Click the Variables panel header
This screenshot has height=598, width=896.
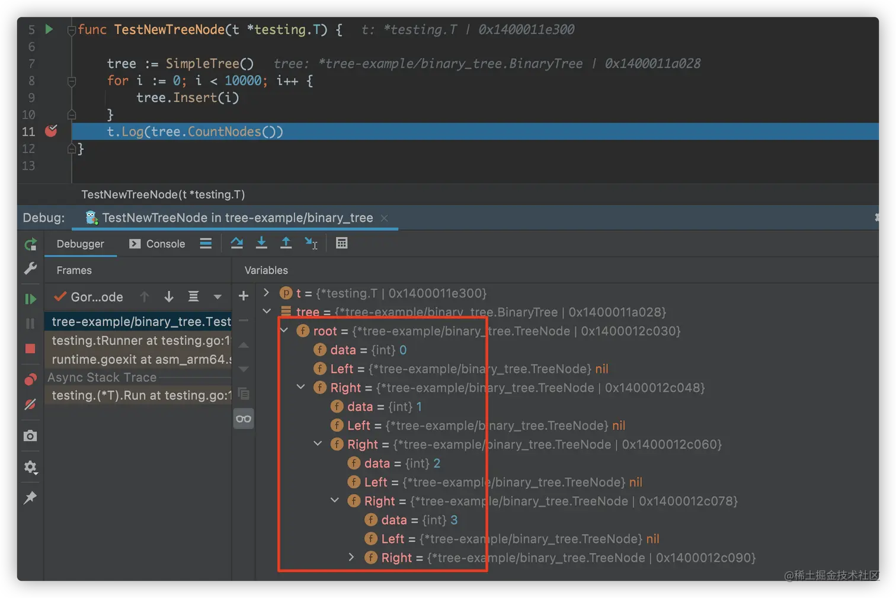pyautogui.click(x=266, y=270)
